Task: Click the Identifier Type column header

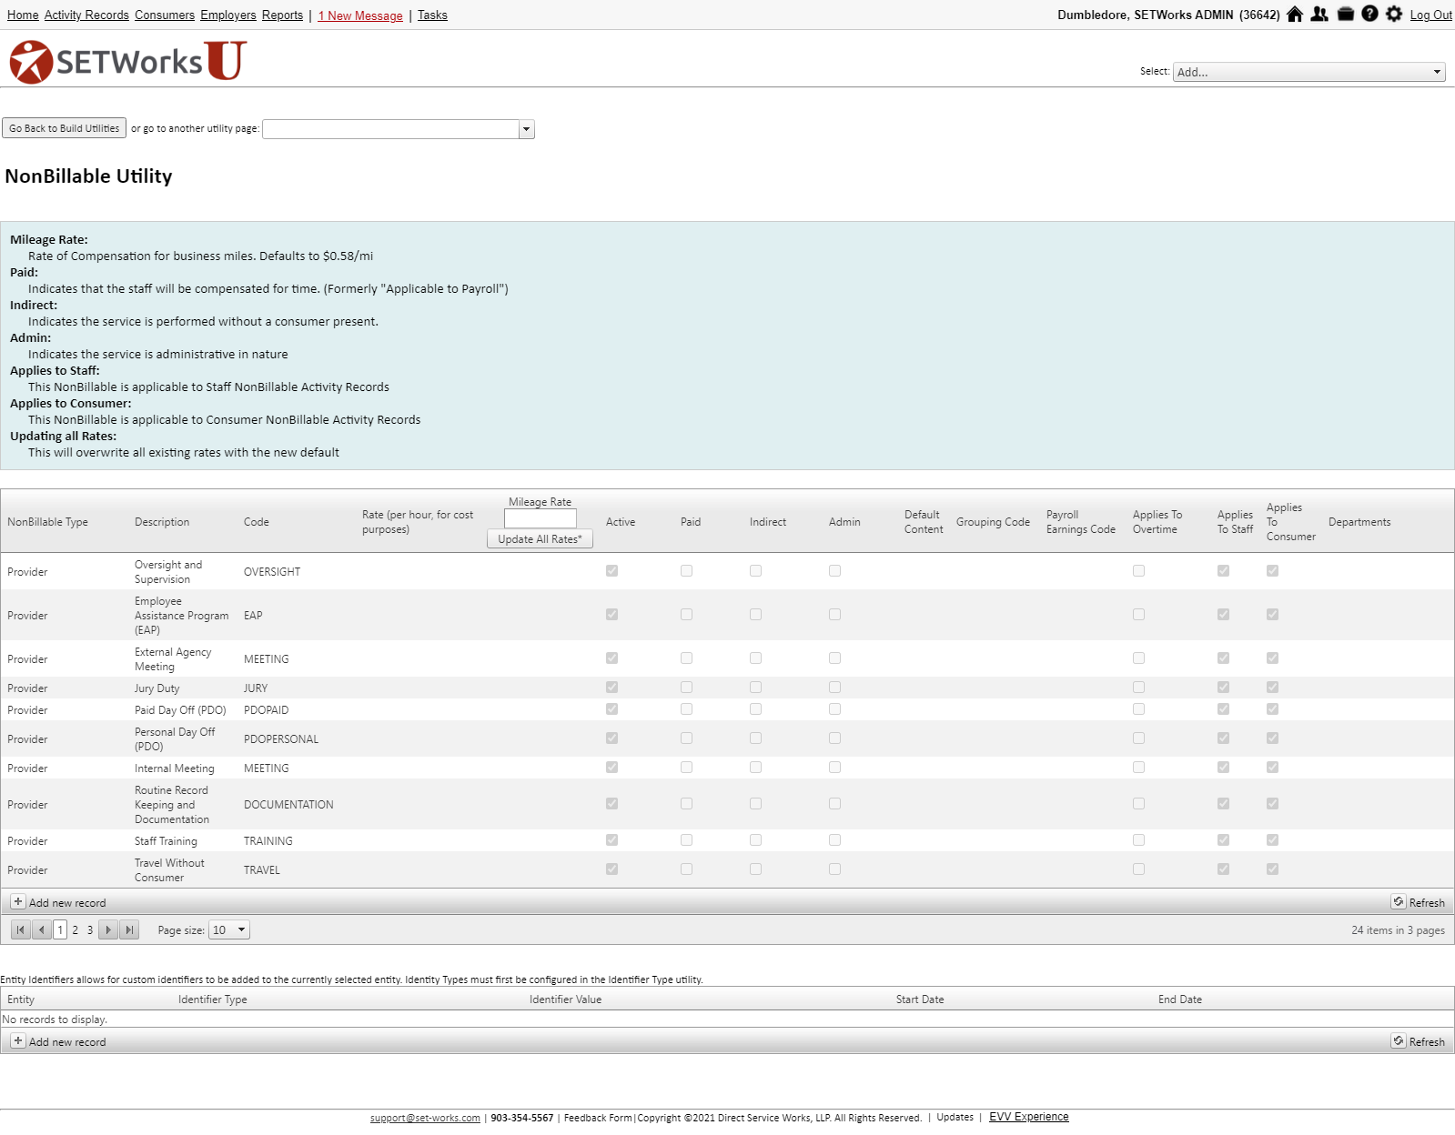Action: (x=213, y=999)
